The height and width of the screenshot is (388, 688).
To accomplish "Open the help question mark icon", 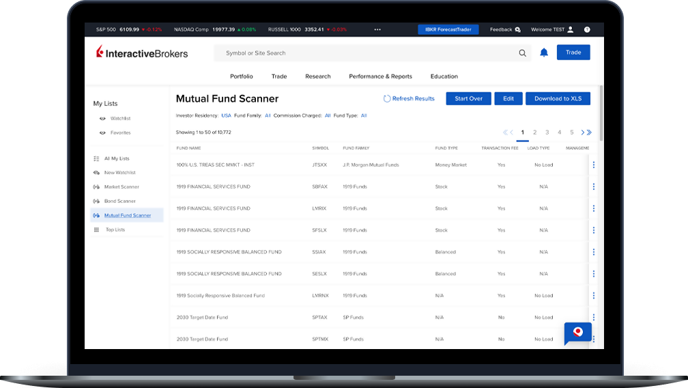I will (587, 29).
